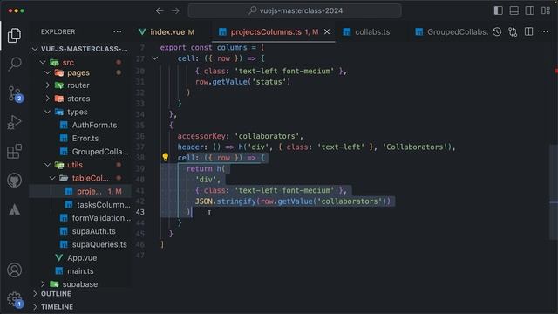
Task: Open editor more actions ellipsis
Action: [544, 32]
